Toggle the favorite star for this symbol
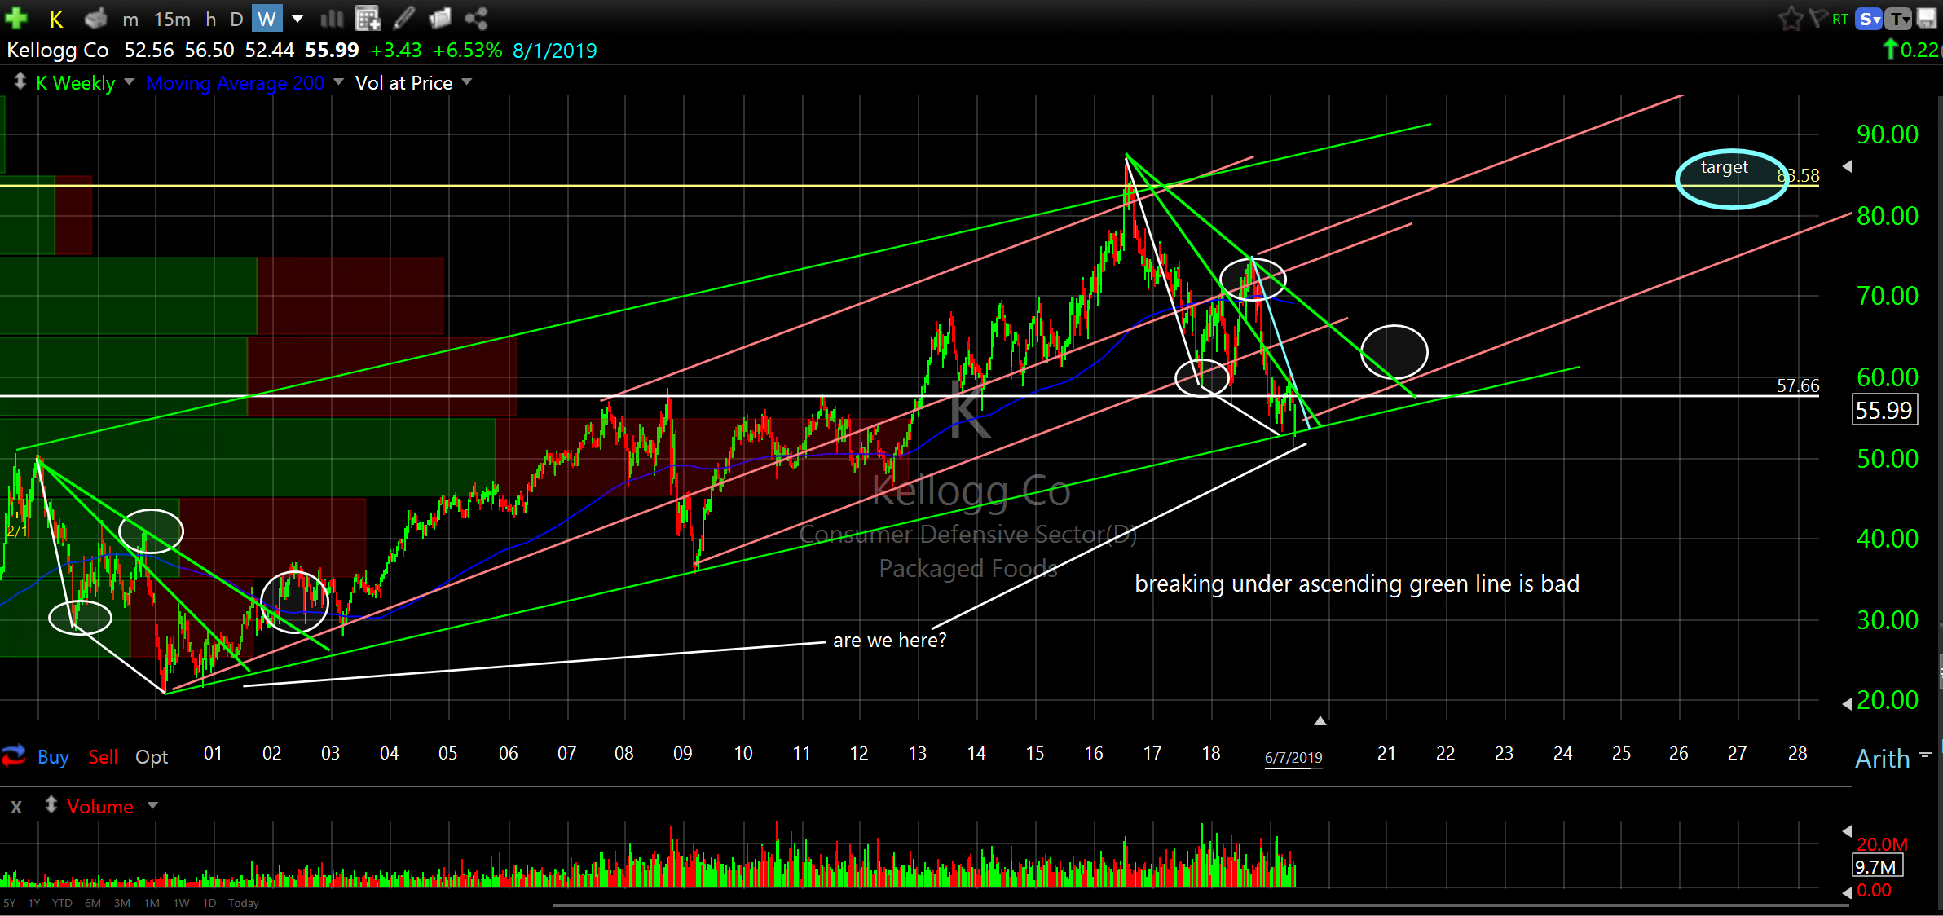 [1791, 18]
